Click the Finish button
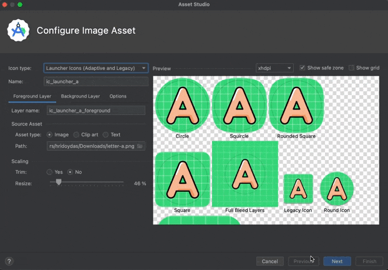This screenshot has height=270, width=388. 369,261
